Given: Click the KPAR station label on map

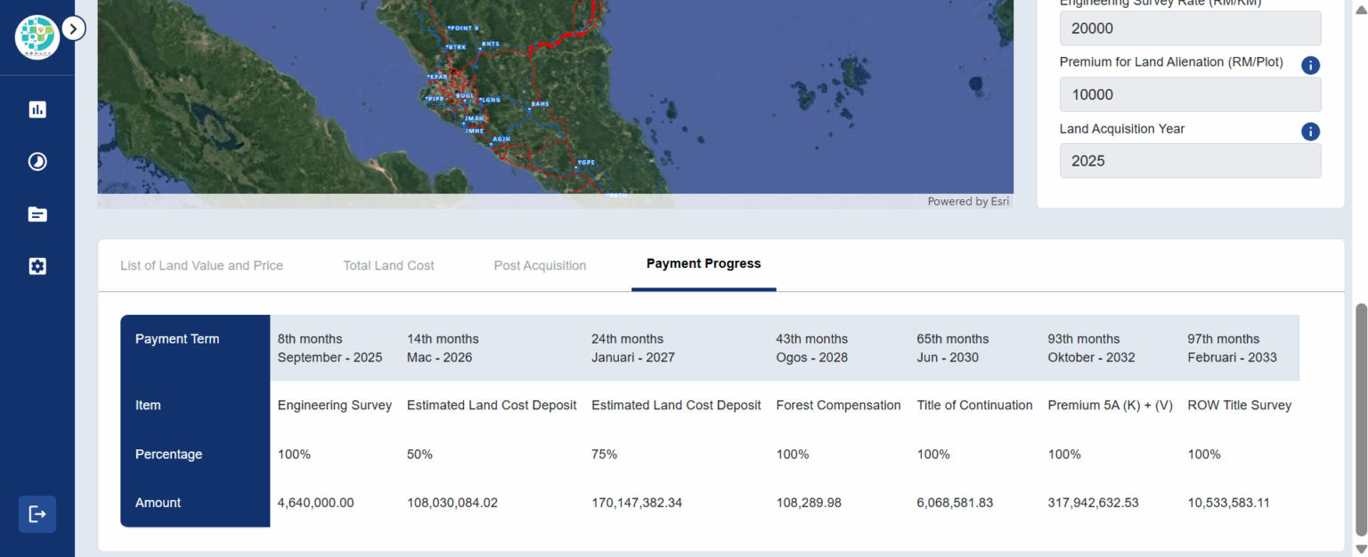Looking at the screenshot, I should tap(438, 77).
